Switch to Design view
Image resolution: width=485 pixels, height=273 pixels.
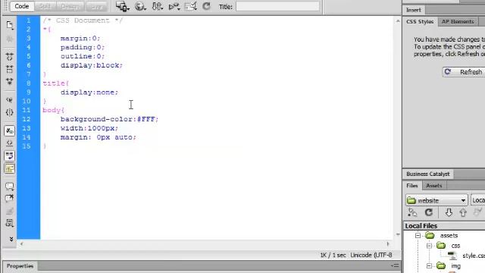tap(70, 6)
